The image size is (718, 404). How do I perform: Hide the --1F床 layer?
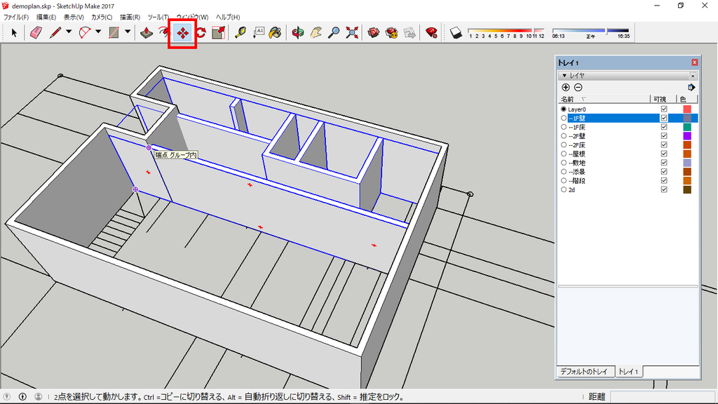pos(664,127)
